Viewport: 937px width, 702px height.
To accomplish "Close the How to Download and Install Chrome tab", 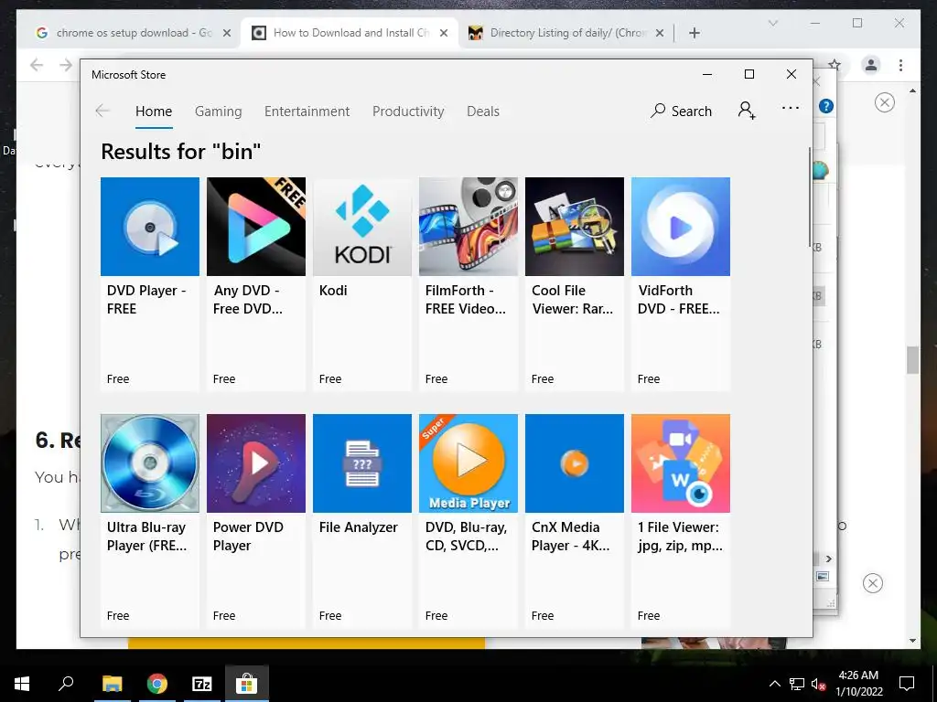I will 444,33.
